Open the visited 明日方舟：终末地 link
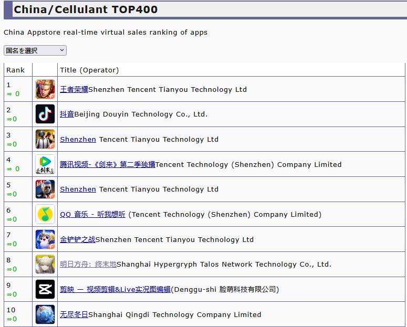This screenshot has height=327, width=407. tap(88, 265)
